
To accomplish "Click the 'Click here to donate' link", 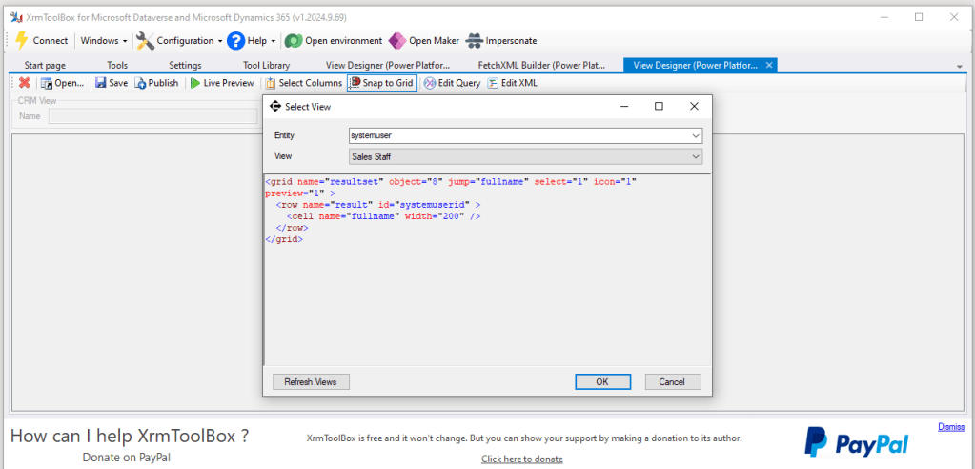I will 521,459.
